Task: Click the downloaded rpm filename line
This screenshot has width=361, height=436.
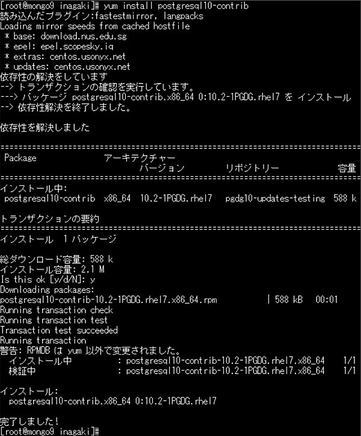Action: (x=108, y=299)
